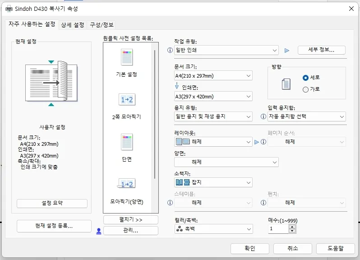This screenshot has height=260, width=360.
Task: Click 인쇄 크기에 맞춤 summary text
Action: [39, 167]
